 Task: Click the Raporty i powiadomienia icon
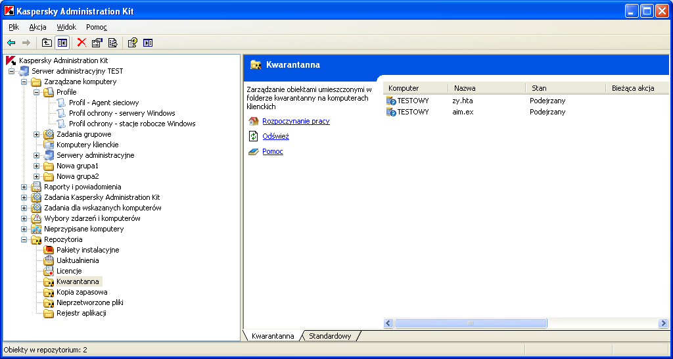pyautogui.click(x=37, y=187)
